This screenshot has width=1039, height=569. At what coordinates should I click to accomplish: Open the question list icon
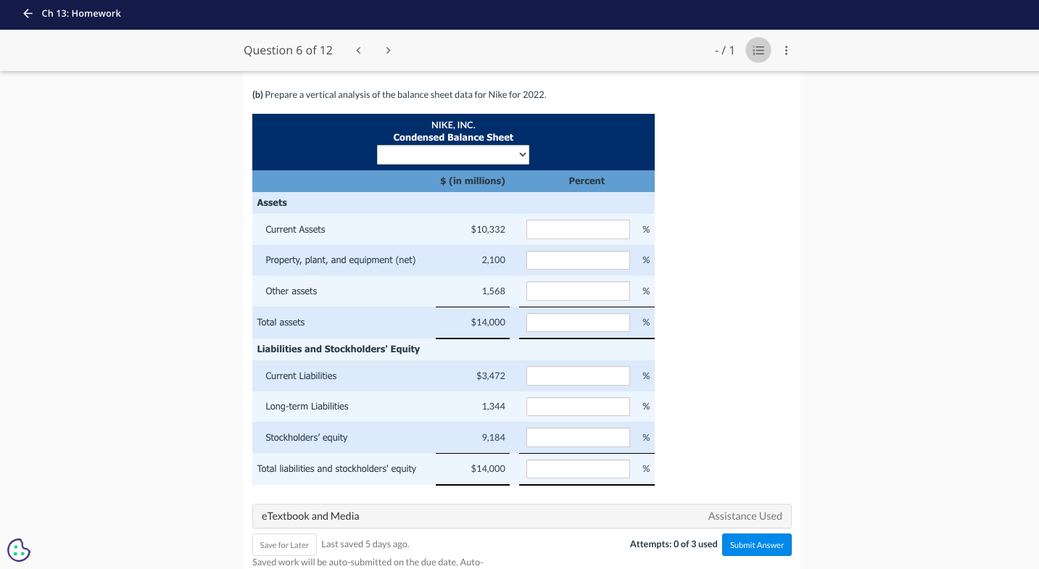(x=758, y=50)
